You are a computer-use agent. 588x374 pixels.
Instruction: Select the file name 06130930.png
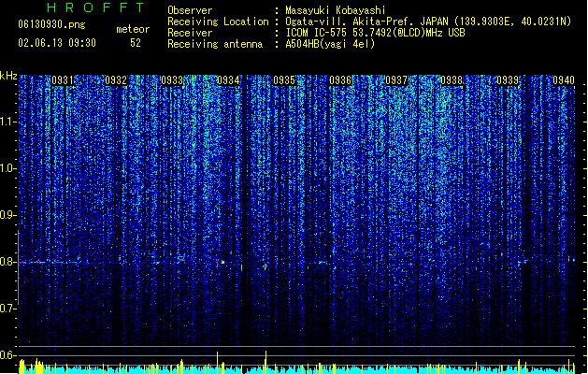[51, 24]
